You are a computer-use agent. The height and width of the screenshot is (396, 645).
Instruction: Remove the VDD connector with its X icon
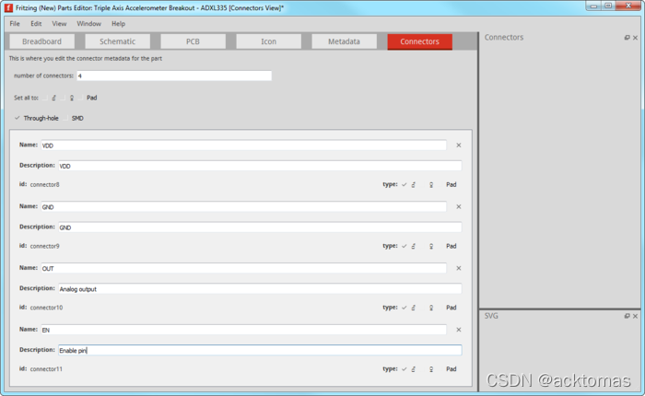click(458, 146)
